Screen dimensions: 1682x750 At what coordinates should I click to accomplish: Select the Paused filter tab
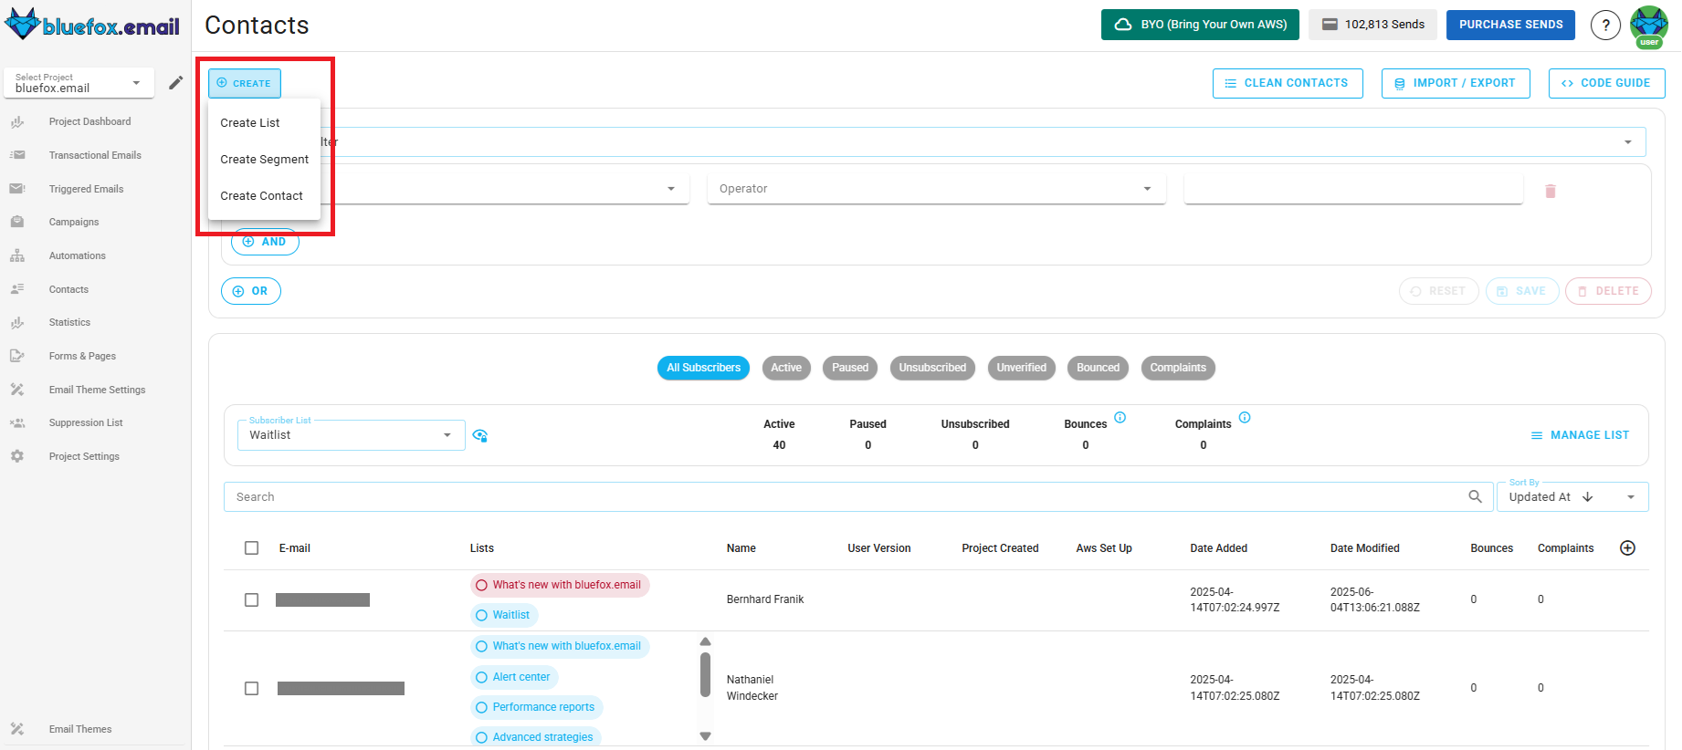850,368
